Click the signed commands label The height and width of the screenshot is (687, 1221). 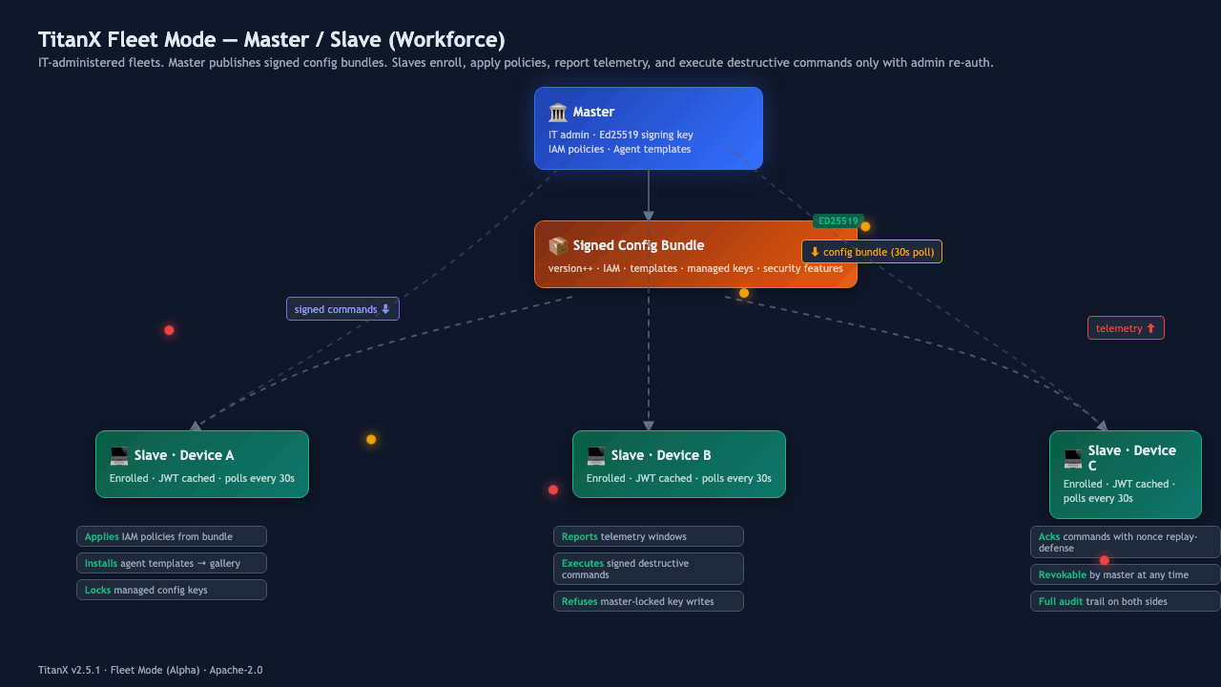tap(342, 309)
